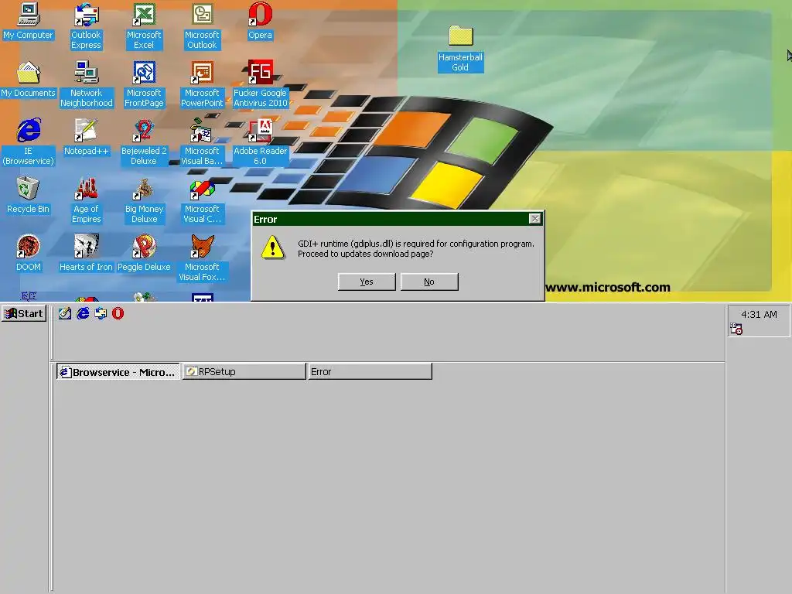Launch Internet Explorer from Quick Launch
Image resolution: width=792 pixels, height=594 pixels.
pos(83,314)
